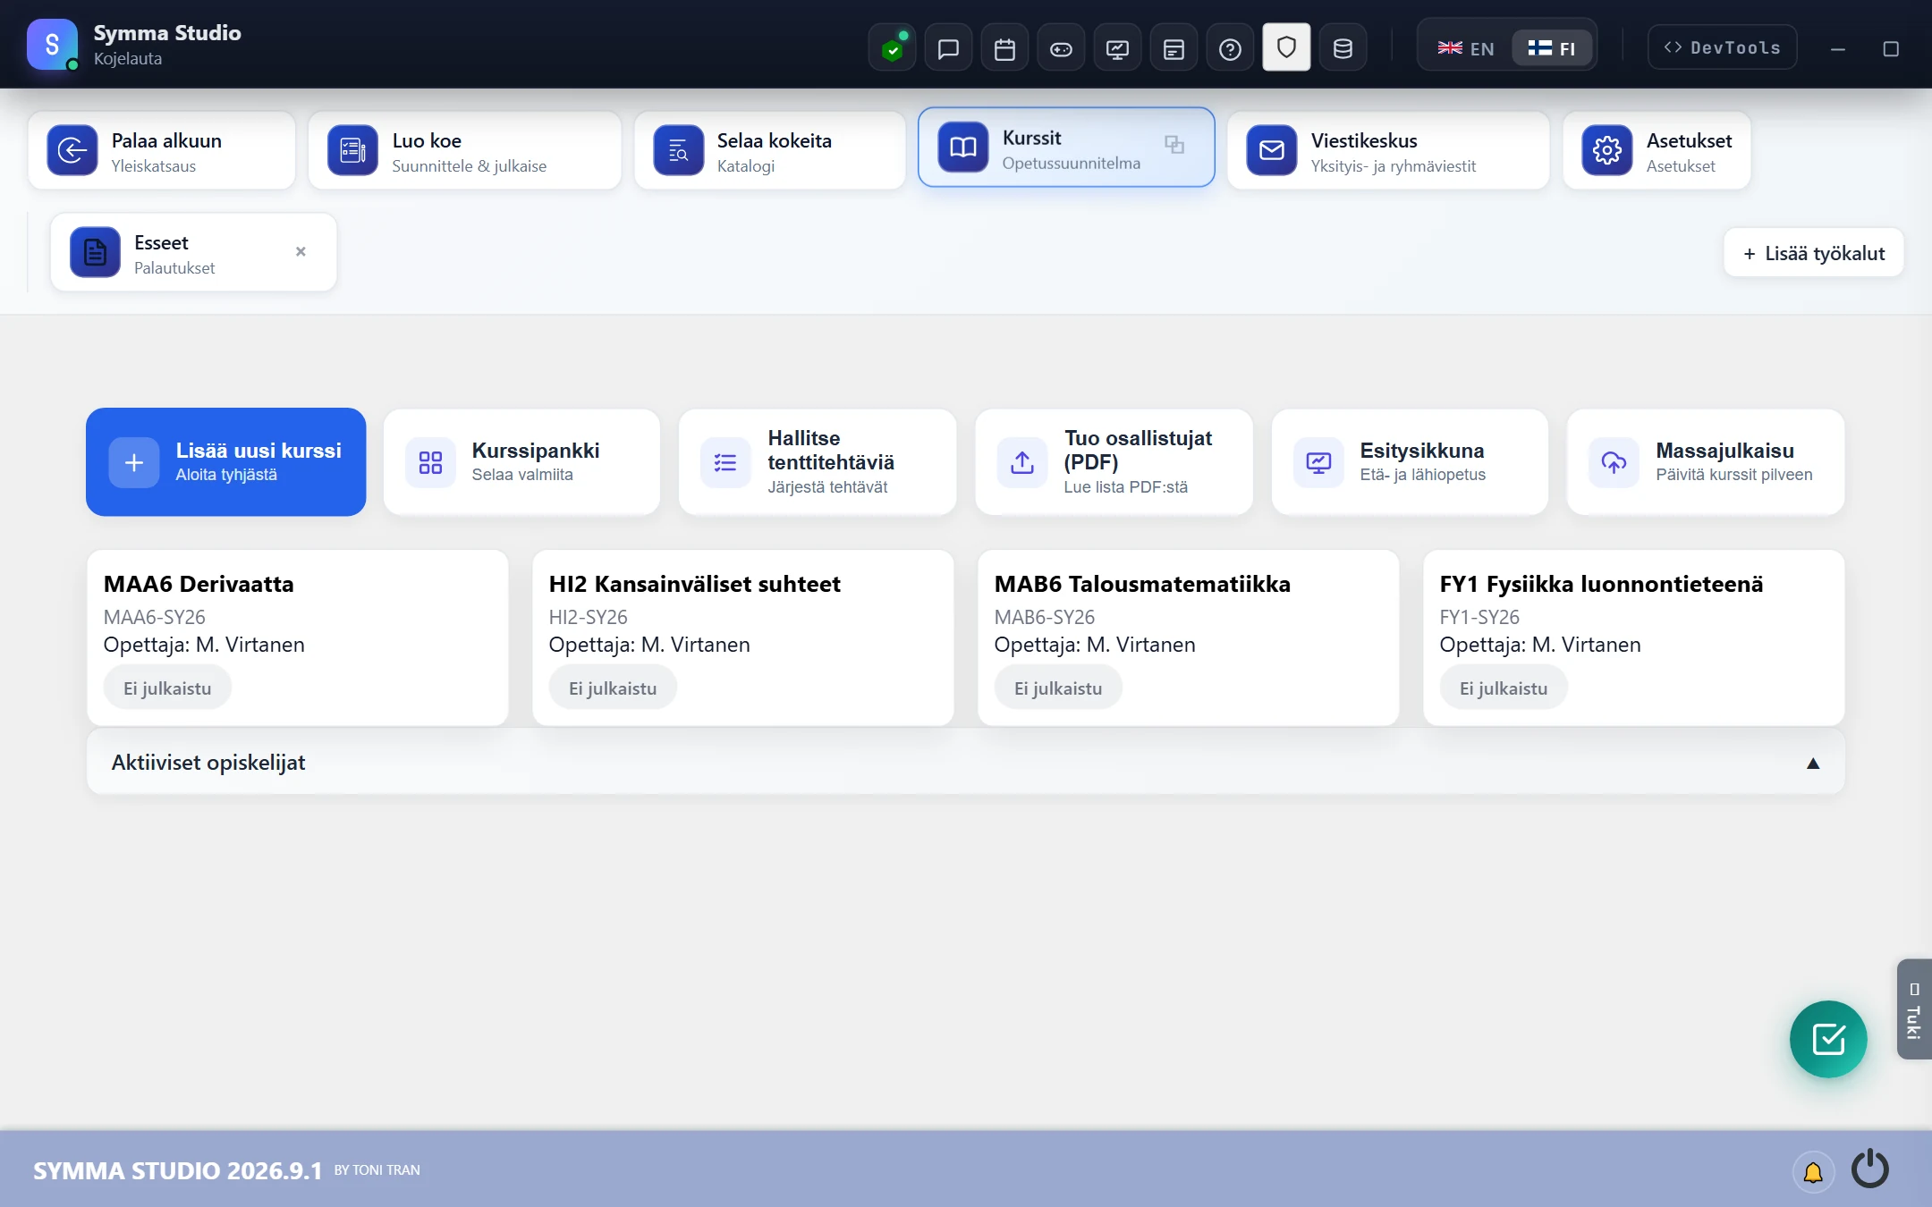Viewport: 1932px width, 1207px height.
Task: Open Esitysikkuna
Action: coord(1410,462)
